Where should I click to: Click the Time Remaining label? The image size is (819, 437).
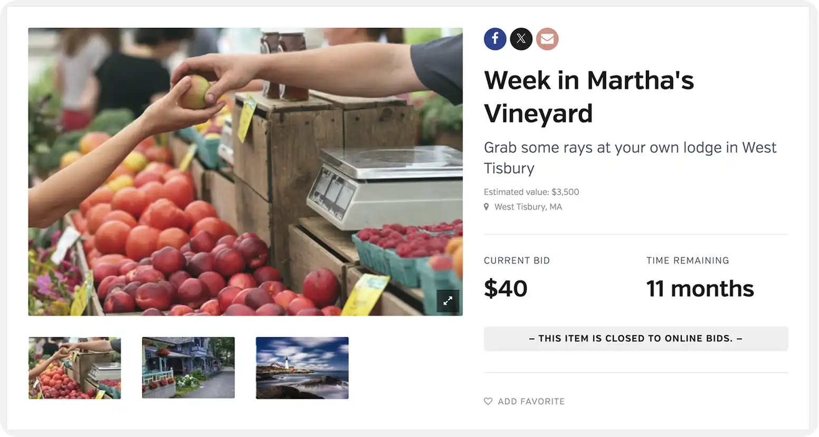pos(688,261)
